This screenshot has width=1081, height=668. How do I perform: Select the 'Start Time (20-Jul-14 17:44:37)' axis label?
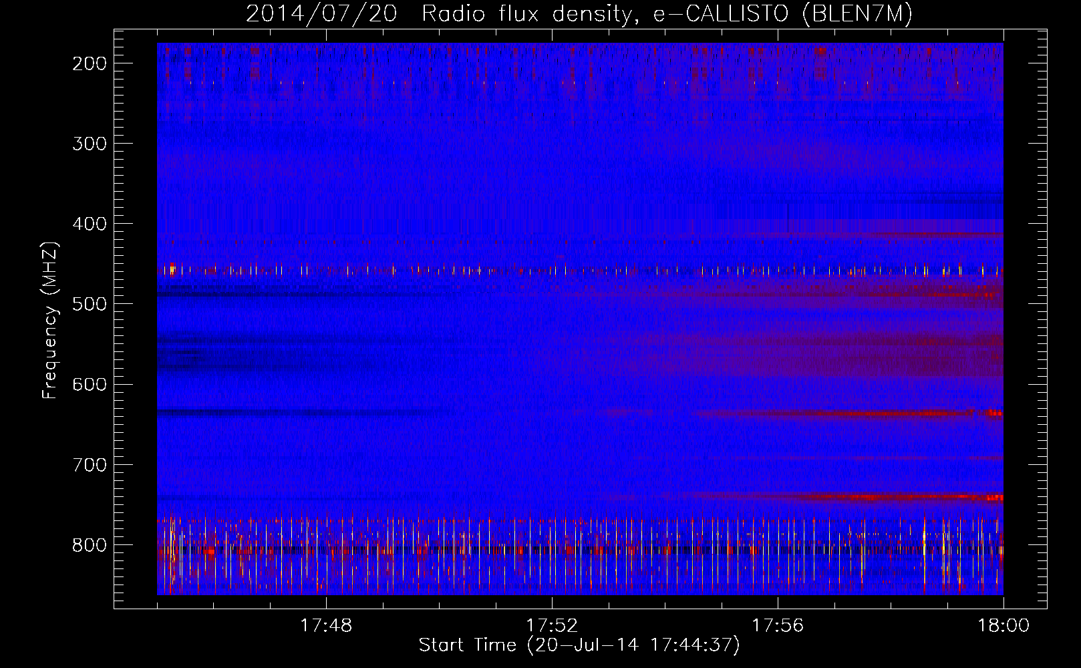click(x=579, y=645)
